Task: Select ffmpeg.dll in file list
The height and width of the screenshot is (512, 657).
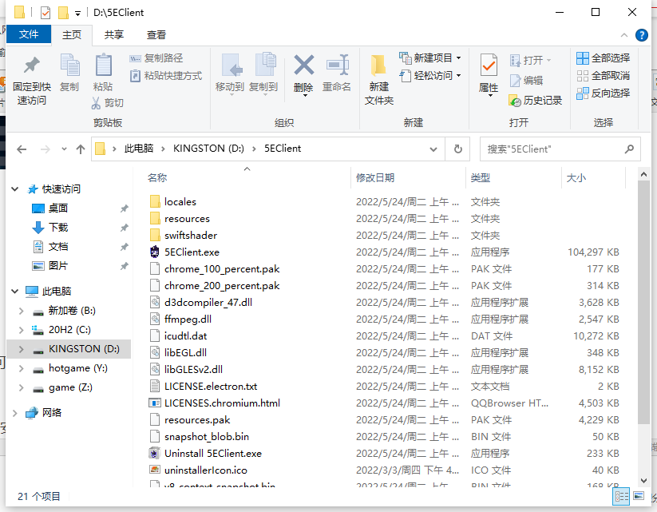Action: click(x=188, y=320)
